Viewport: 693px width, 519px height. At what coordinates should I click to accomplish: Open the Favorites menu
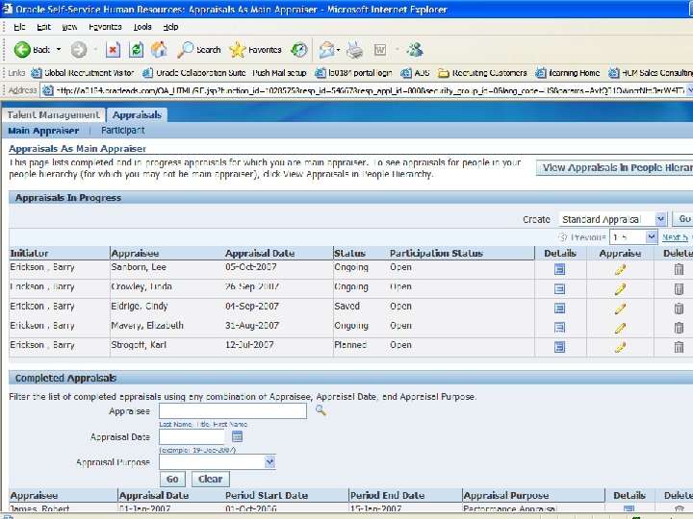pyautogui.click(x=106, y=27)
